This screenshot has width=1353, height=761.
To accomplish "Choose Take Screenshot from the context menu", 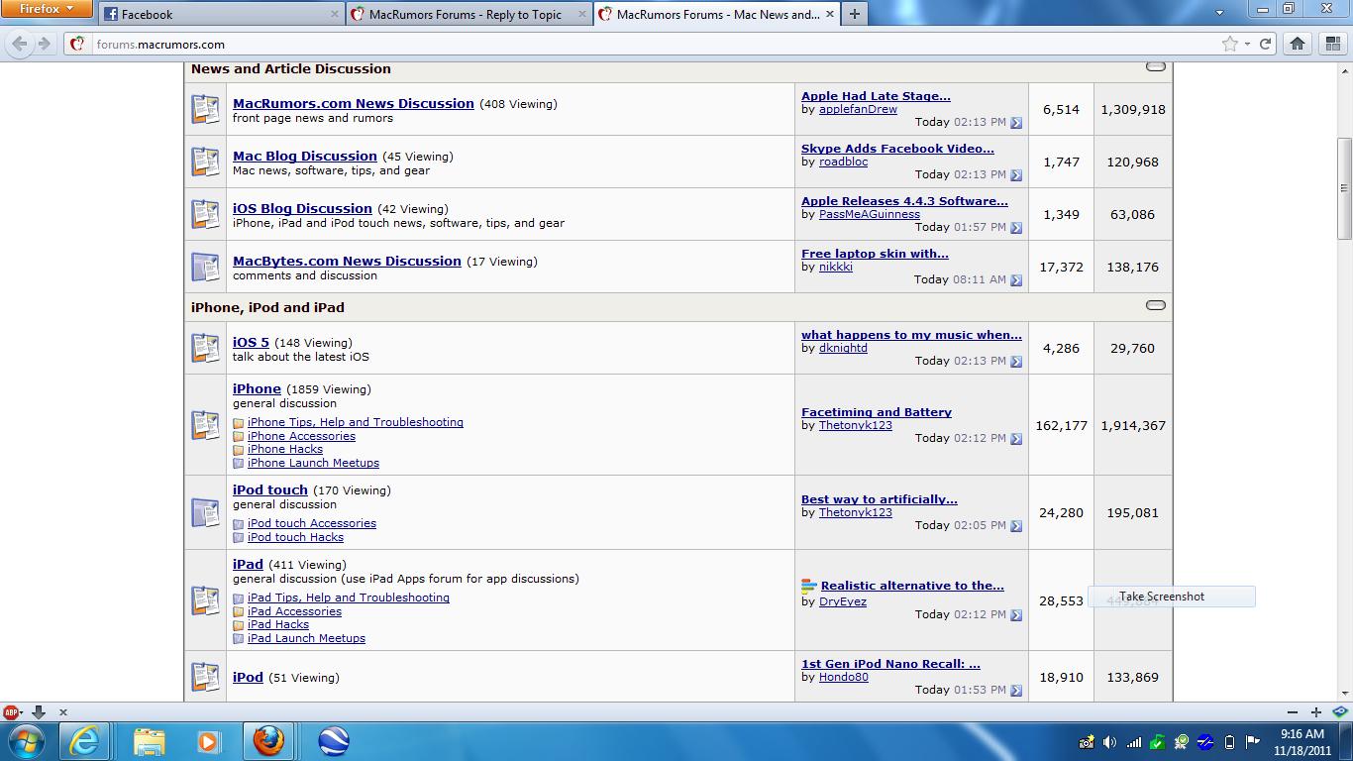I will [x=1172, y=597].
